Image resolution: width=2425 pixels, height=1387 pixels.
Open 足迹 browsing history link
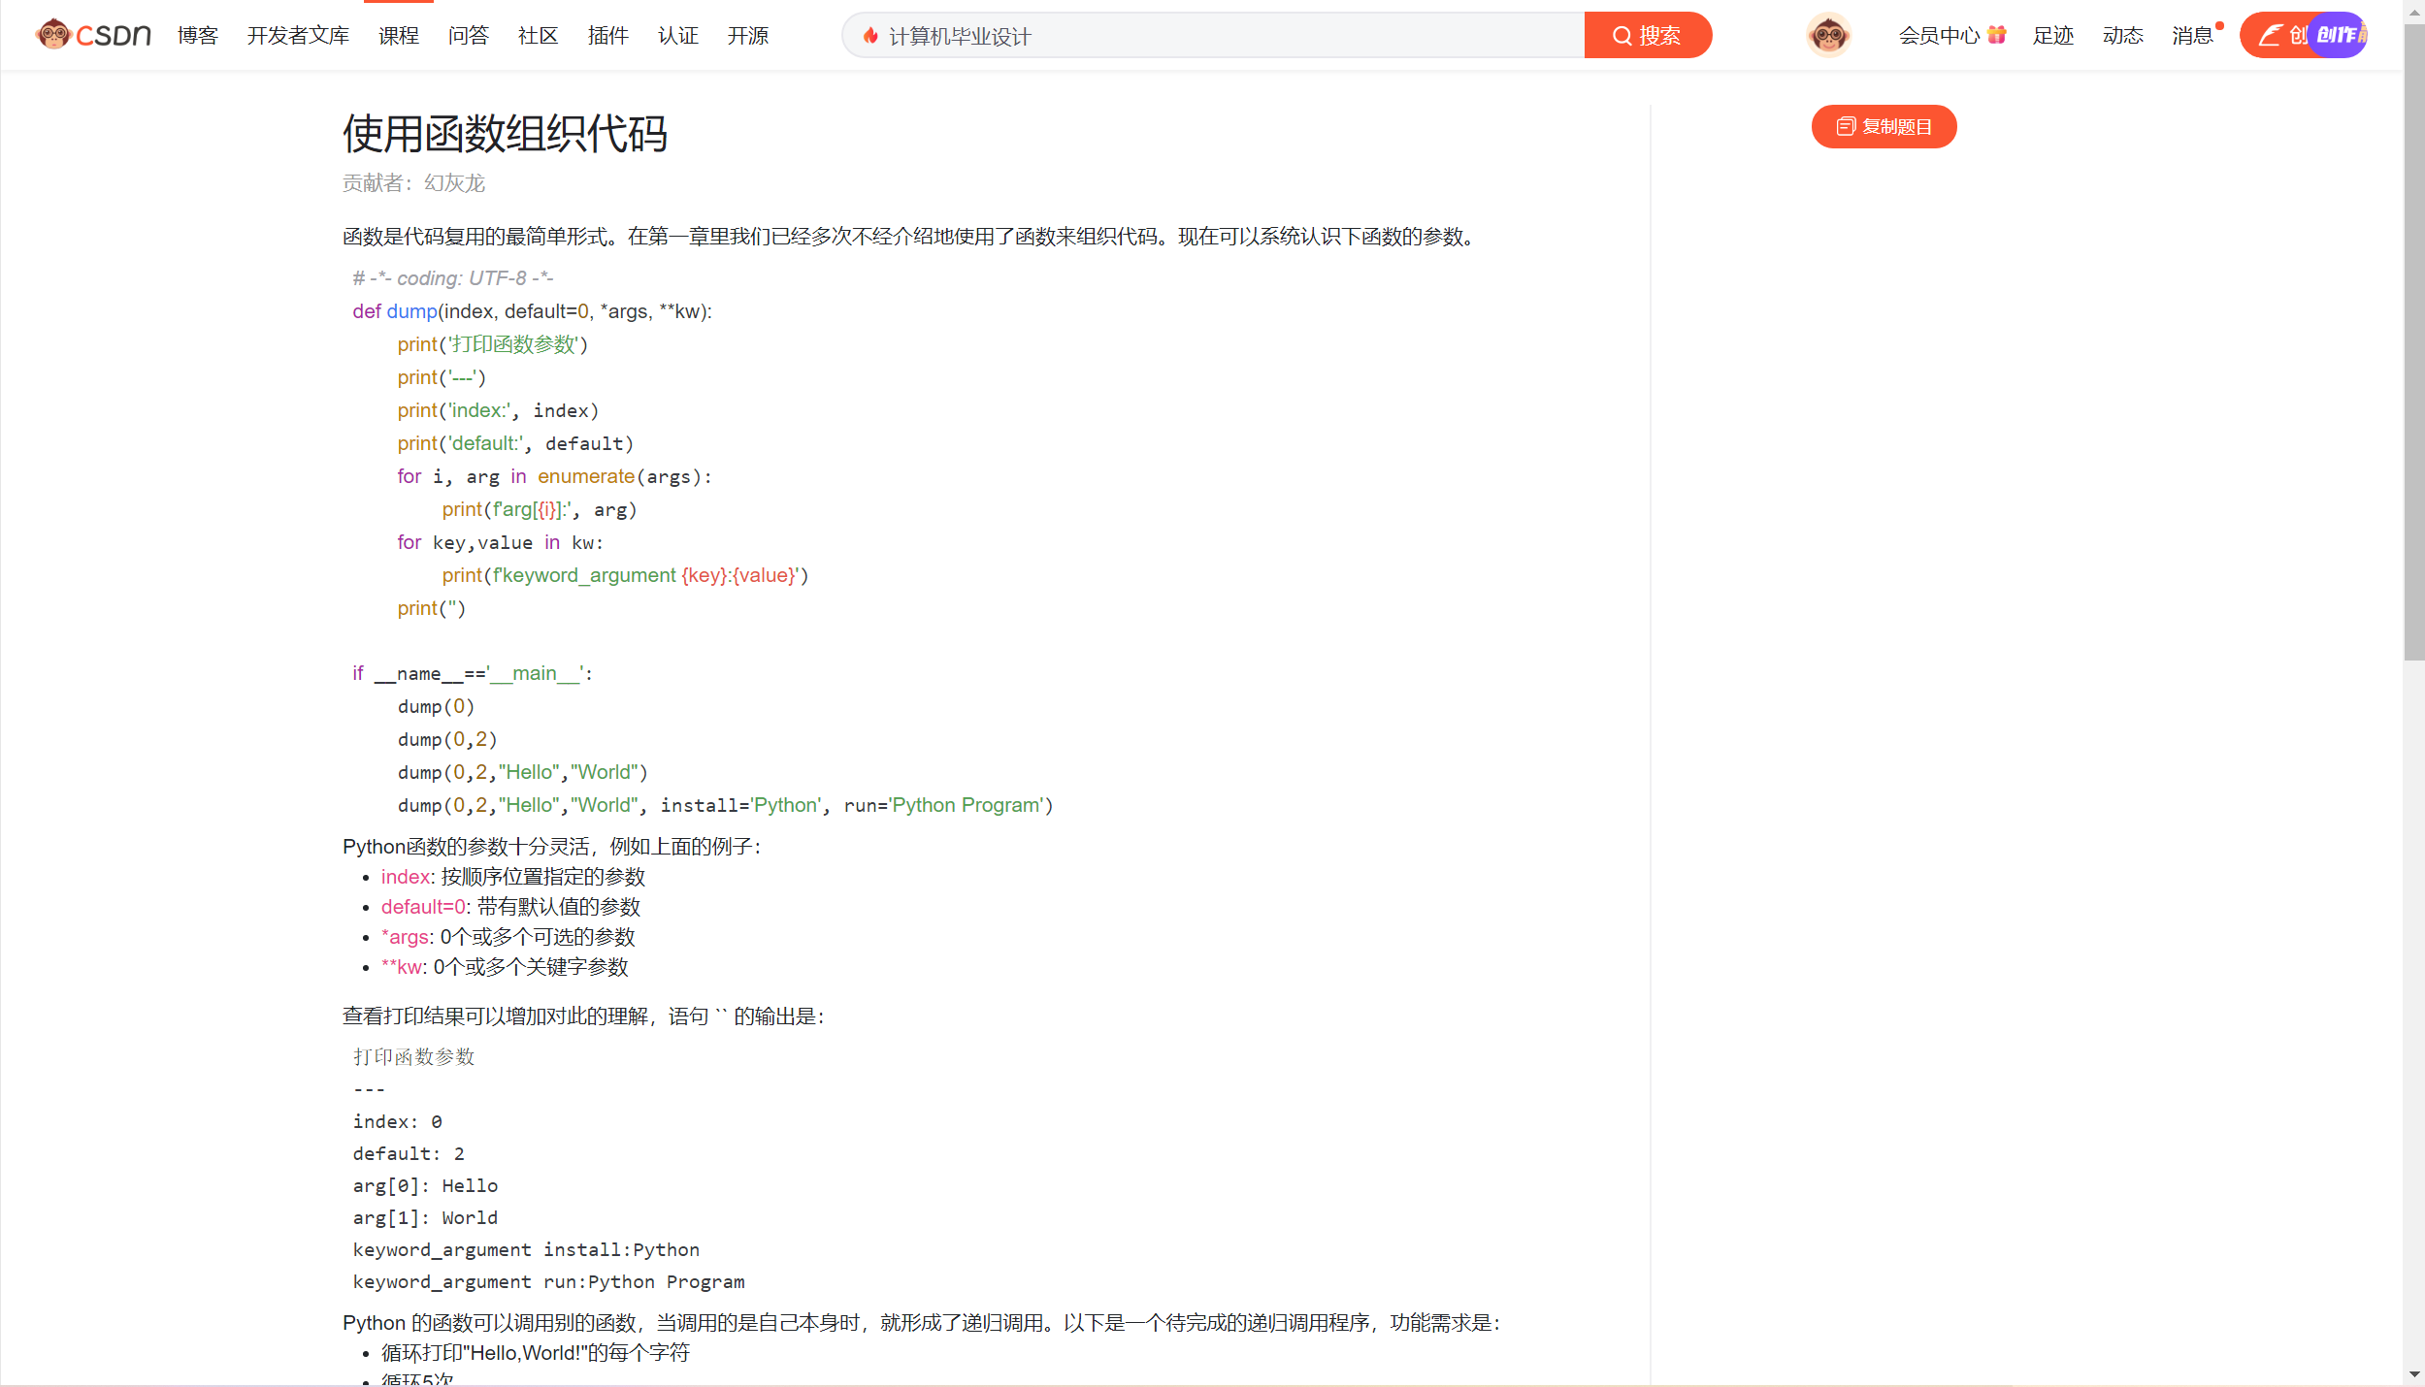tap(2053, 36)
